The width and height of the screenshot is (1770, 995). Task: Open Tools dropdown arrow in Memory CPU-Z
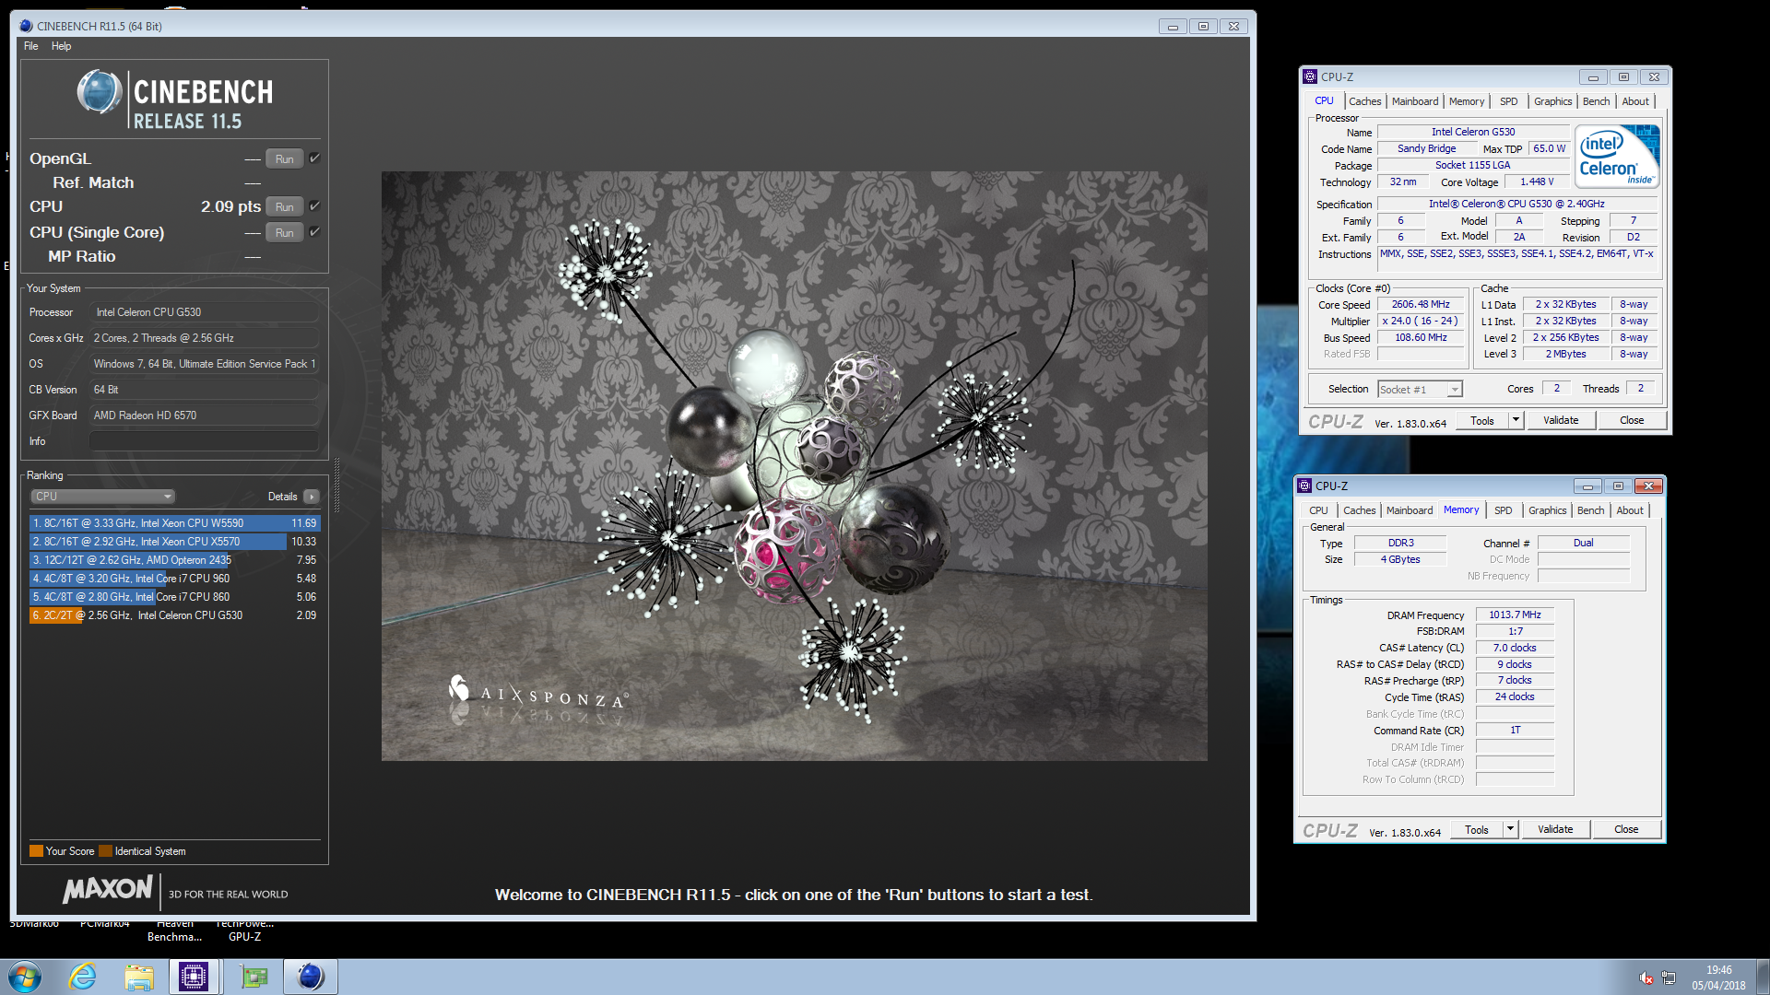(x=1509, y=829)
